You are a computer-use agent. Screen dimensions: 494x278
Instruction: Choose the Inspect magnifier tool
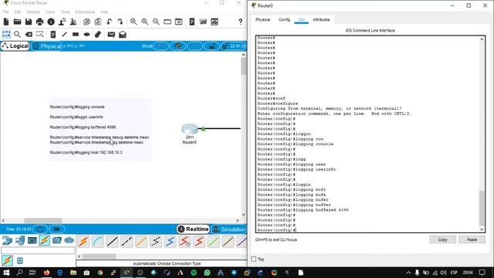click(x=17, y=34)
